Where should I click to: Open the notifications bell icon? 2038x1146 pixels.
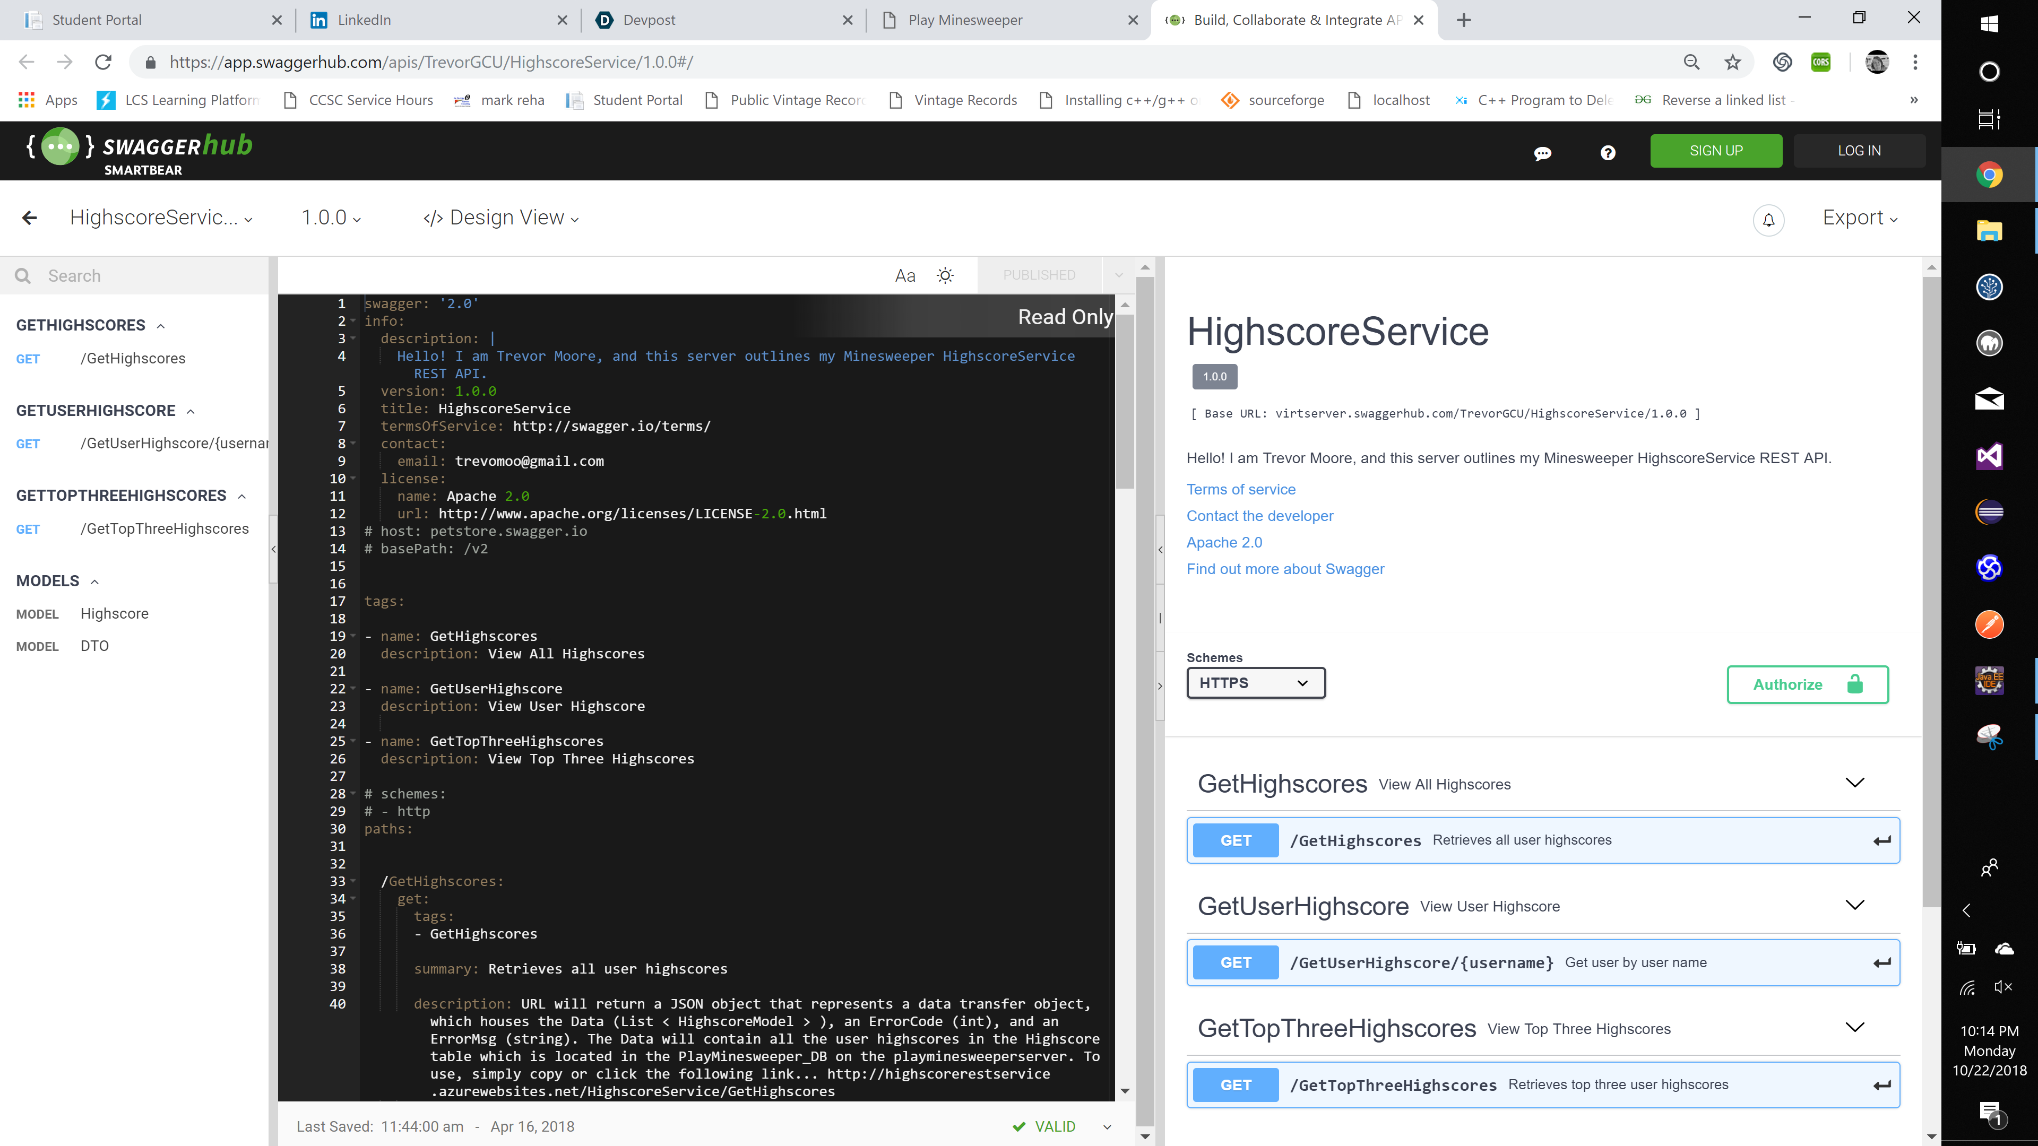coord(1768,220)
